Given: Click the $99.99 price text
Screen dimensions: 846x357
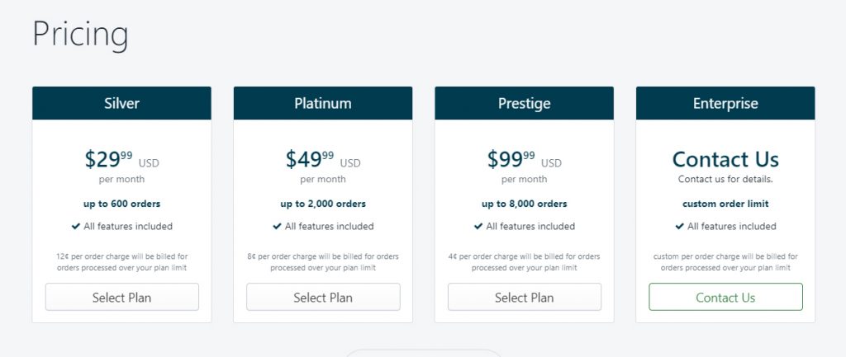Looking at the screenshot, I should 511,159.
